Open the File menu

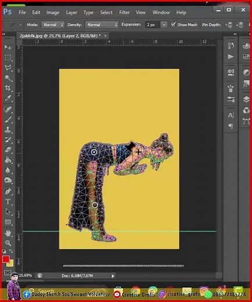[22, 12]
